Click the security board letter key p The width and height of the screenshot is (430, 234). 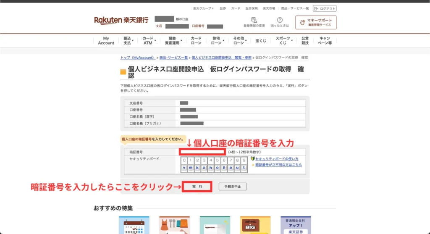[224, 168]
